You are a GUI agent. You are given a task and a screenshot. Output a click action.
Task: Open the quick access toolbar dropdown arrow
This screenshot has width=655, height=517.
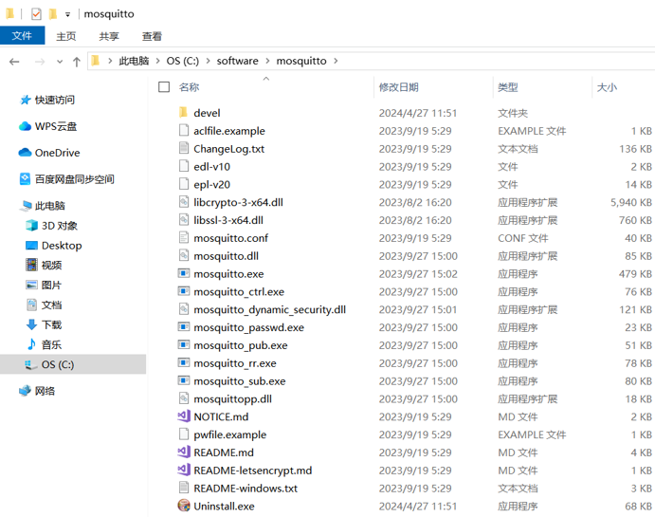[67, 14]
